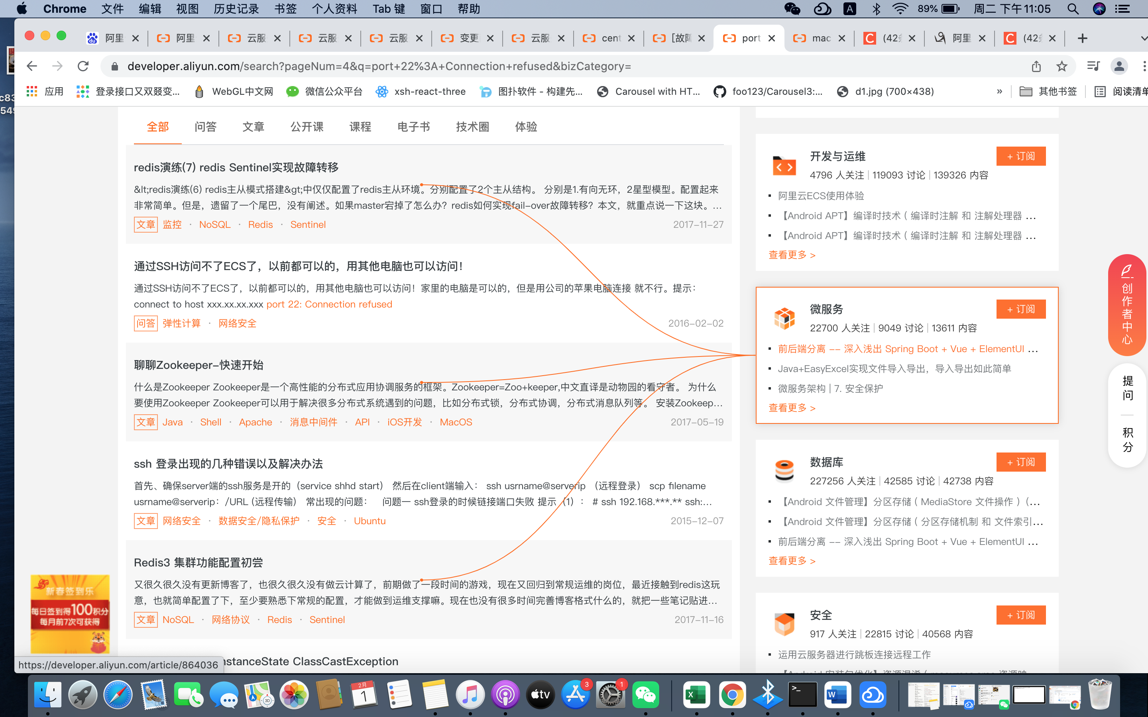1148x717 pixels.
Task: Subscribe to 开发与运维 with 订阅 button
Action: (x=1021, y=156)
